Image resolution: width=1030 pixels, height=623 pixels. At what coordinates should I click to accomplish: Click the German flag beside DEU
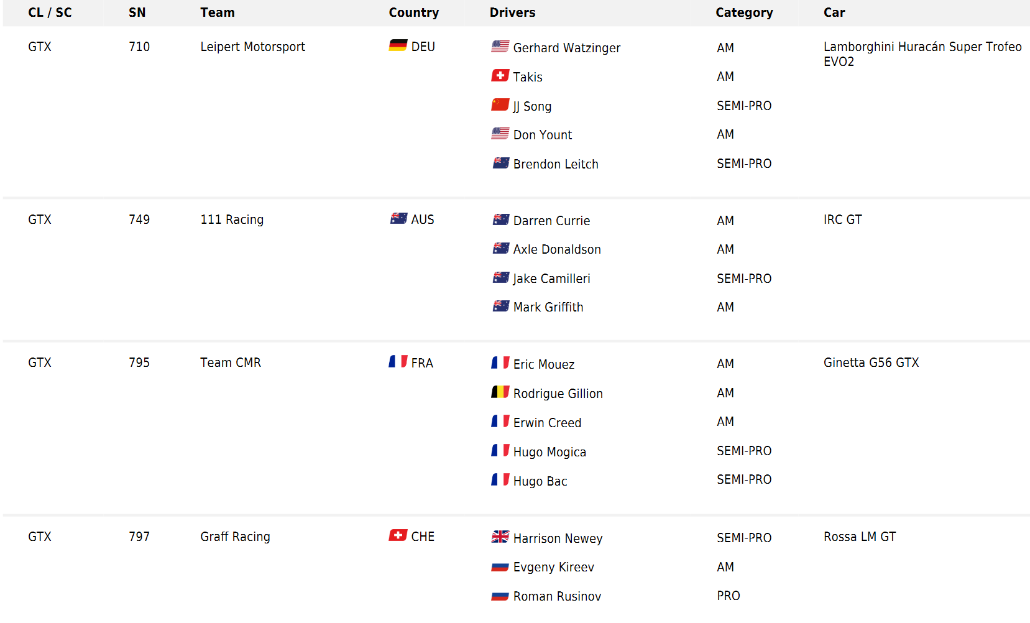398,45
